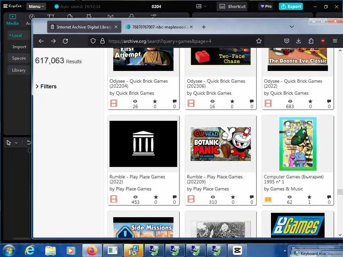Reload the current page
This screenshot has height=257, width=343.
coord(65,41)
